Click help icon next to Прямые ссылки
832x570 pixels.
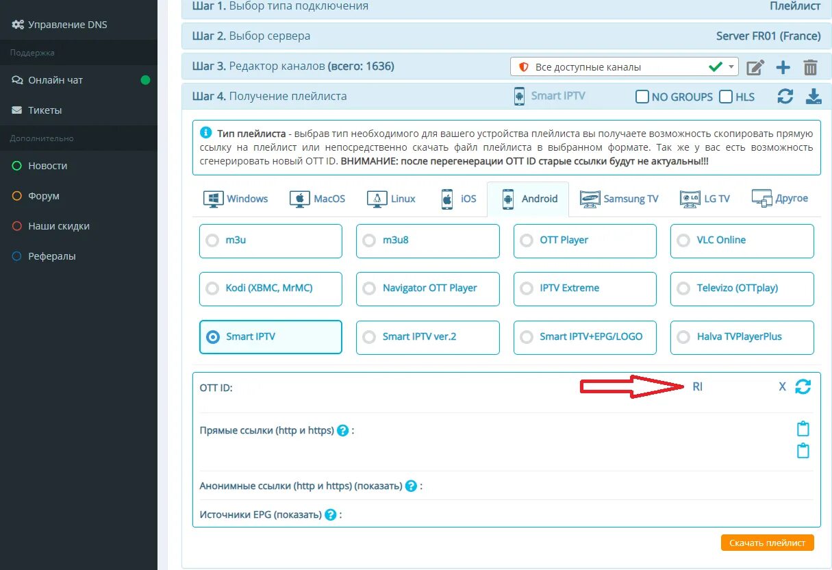point(343,431)
